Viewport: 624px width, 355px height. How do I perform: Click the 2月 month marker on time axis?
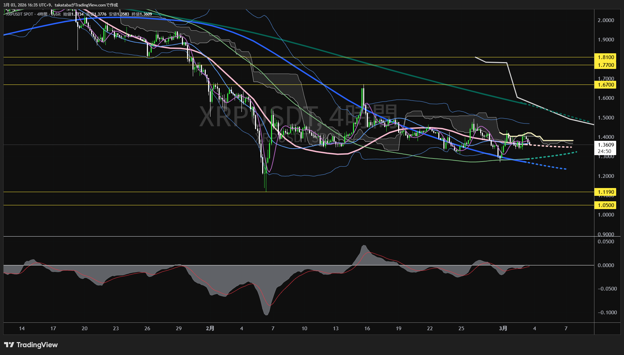click(x=210, y=329)
